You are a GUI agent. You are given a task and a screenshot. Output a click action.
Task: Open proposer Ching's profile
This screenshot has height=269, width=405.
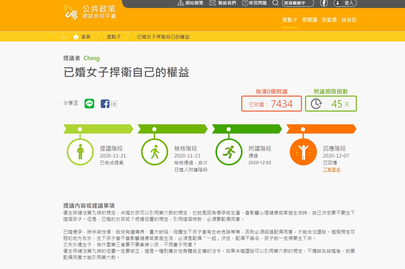click(x=92, y=58)
